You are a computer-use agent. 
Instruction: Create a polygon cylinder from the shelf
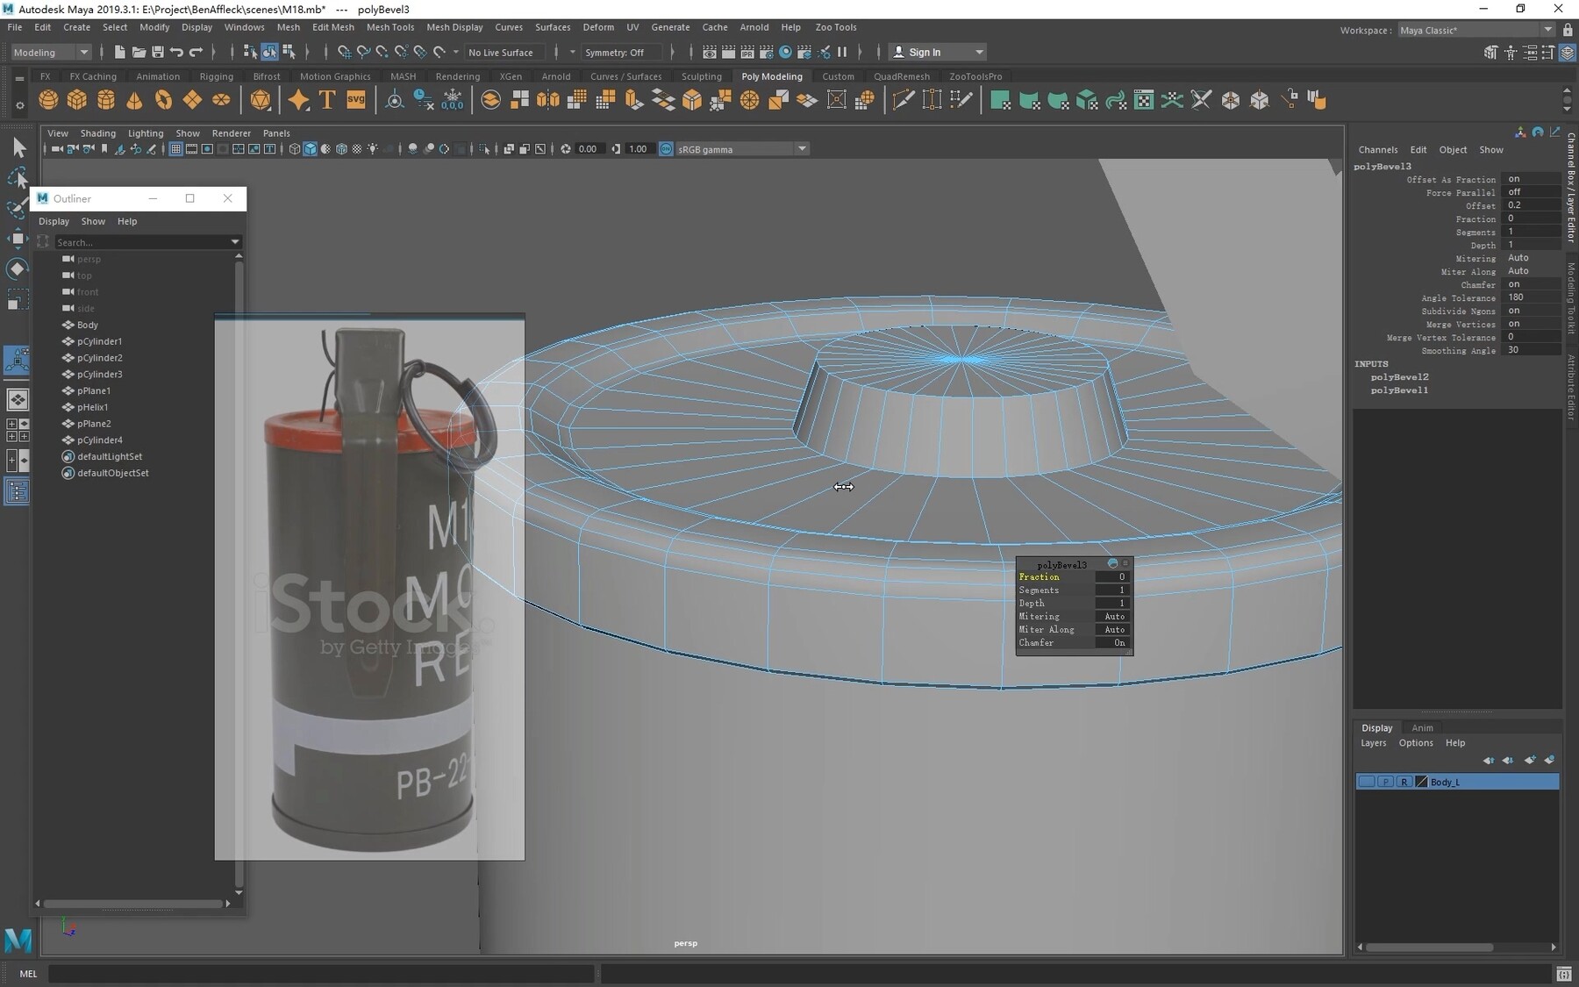(x=106, y=100)
